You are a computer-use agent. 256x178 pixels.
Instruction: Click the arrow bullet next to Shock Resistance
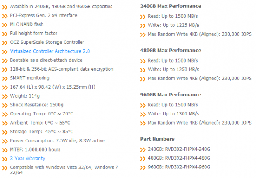click(5, 106)
